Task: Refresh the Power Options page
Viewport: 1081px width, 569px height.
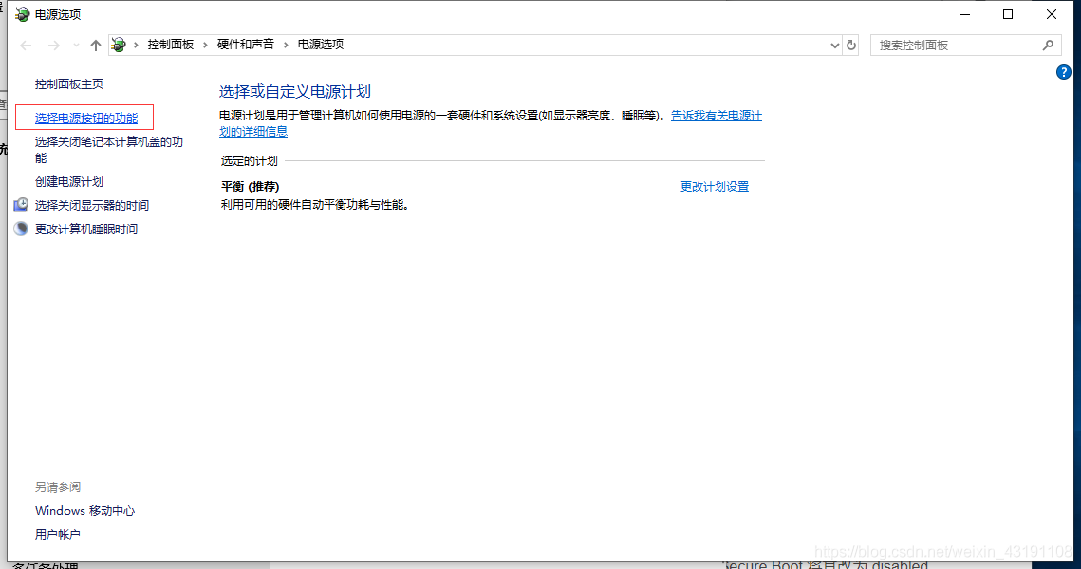Action: (x=851, y=46)
